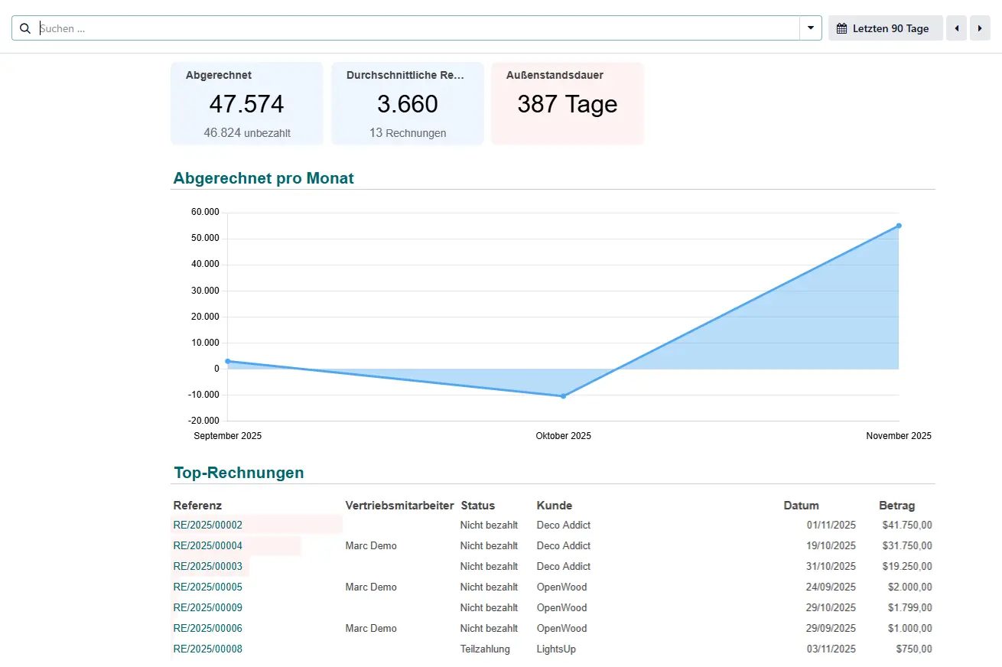Open invoice RE/2025/00009
The height and width of the screenshot is (667, 1002).
(x=208, y=608)
